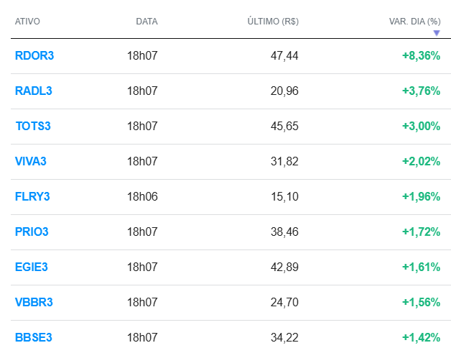Viewport: 451px width, 348px height.
Task: Click the +1,42% variation for BBSE3
Action: click(421, 337)
